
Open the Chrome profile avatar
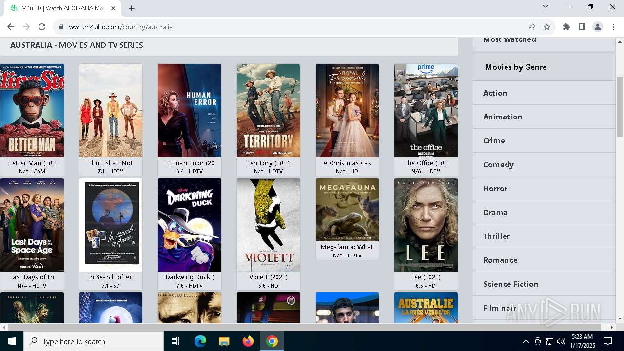(598, 27)
